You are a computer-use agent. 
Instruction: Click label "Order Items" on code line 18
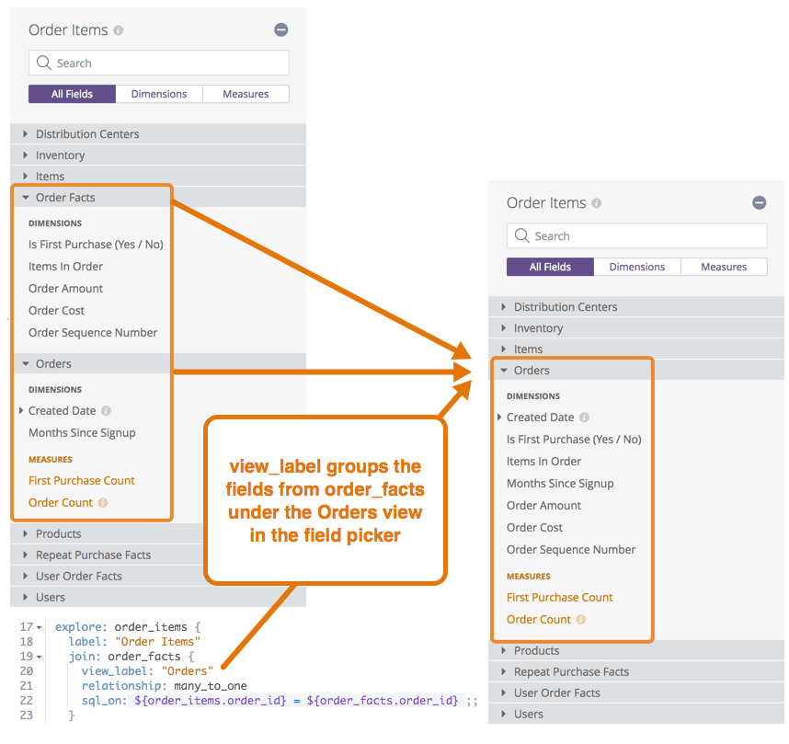click(134, 642)
